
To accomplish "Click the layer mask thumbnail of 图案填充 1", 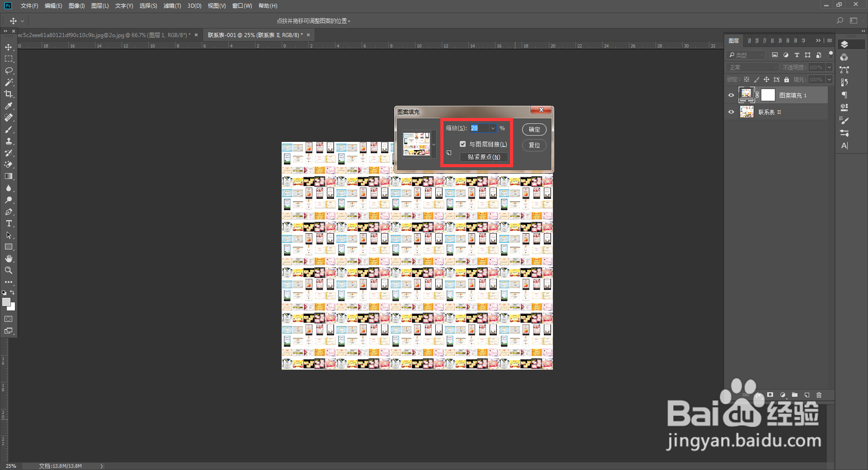I will pyautogui.click(x=768, y=95).
